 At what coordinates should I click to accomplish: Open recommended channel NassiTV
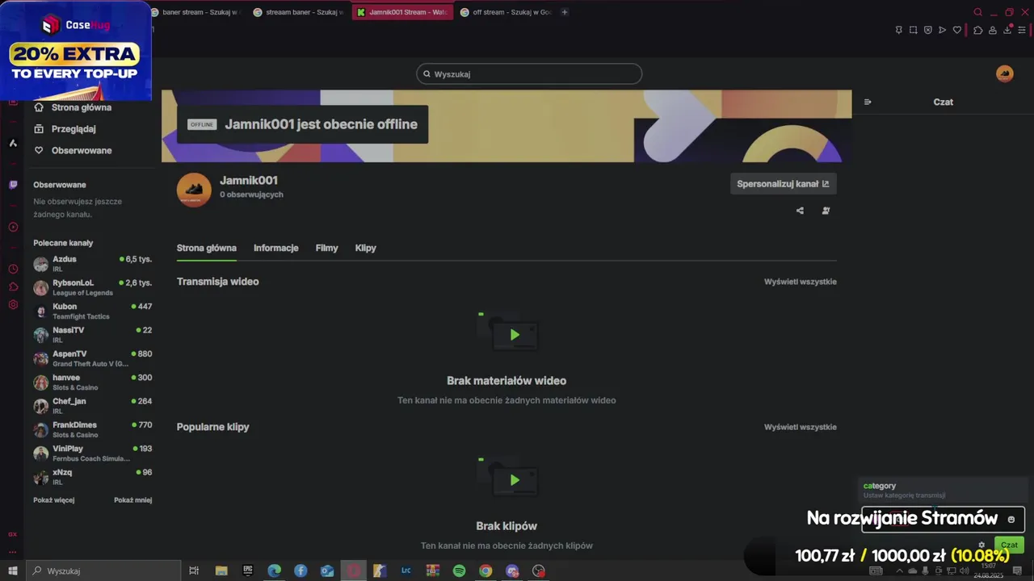pos(92,335)
